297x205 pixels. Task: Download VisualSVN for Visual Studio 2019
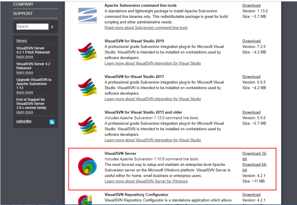point(251,41)
